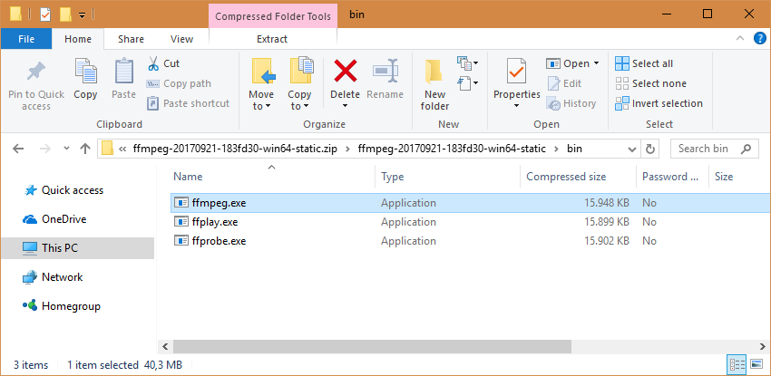This screenshot has width=771, height=376.
Task: Click the Paste clipboard icon
Action: point(124,72)
